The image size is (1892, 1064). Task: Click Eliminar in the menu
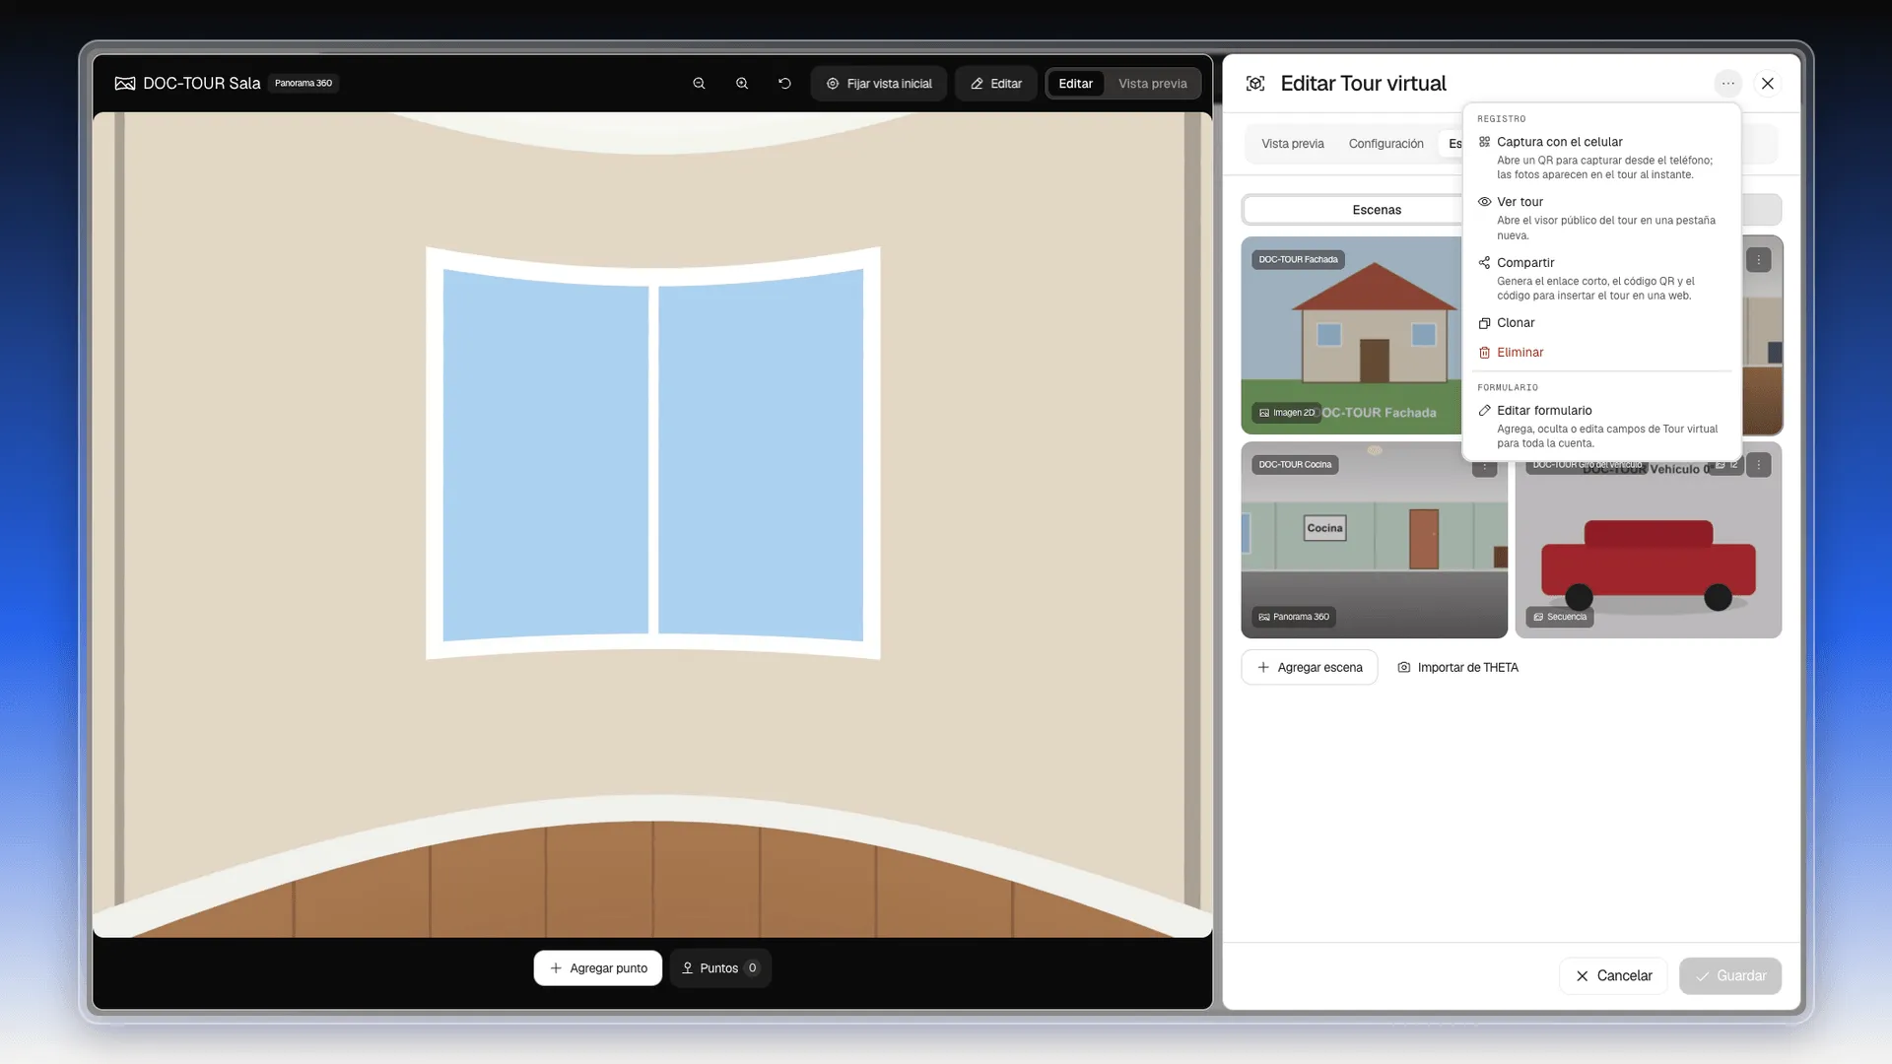pos(1602,353)
